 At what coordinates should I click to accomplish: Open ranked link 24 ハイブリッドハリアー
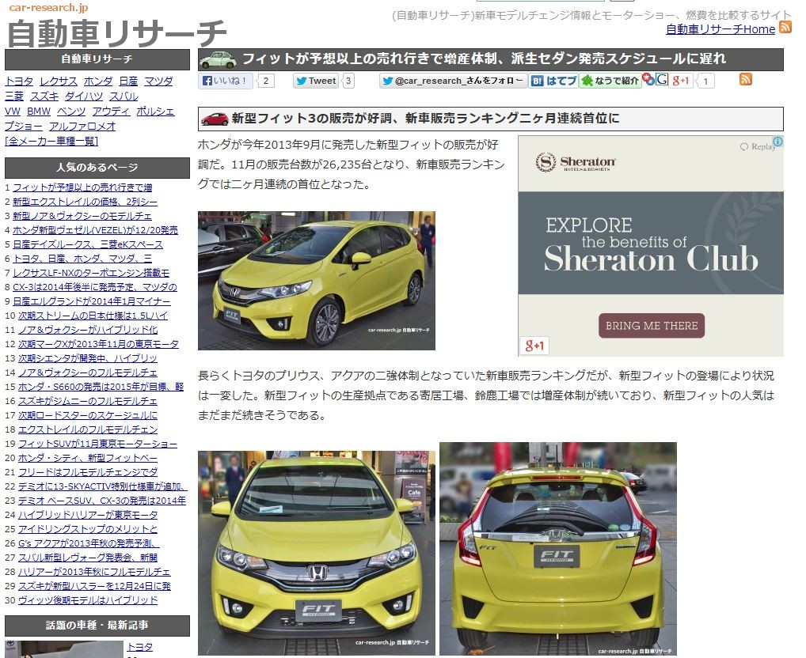(88, 515)
